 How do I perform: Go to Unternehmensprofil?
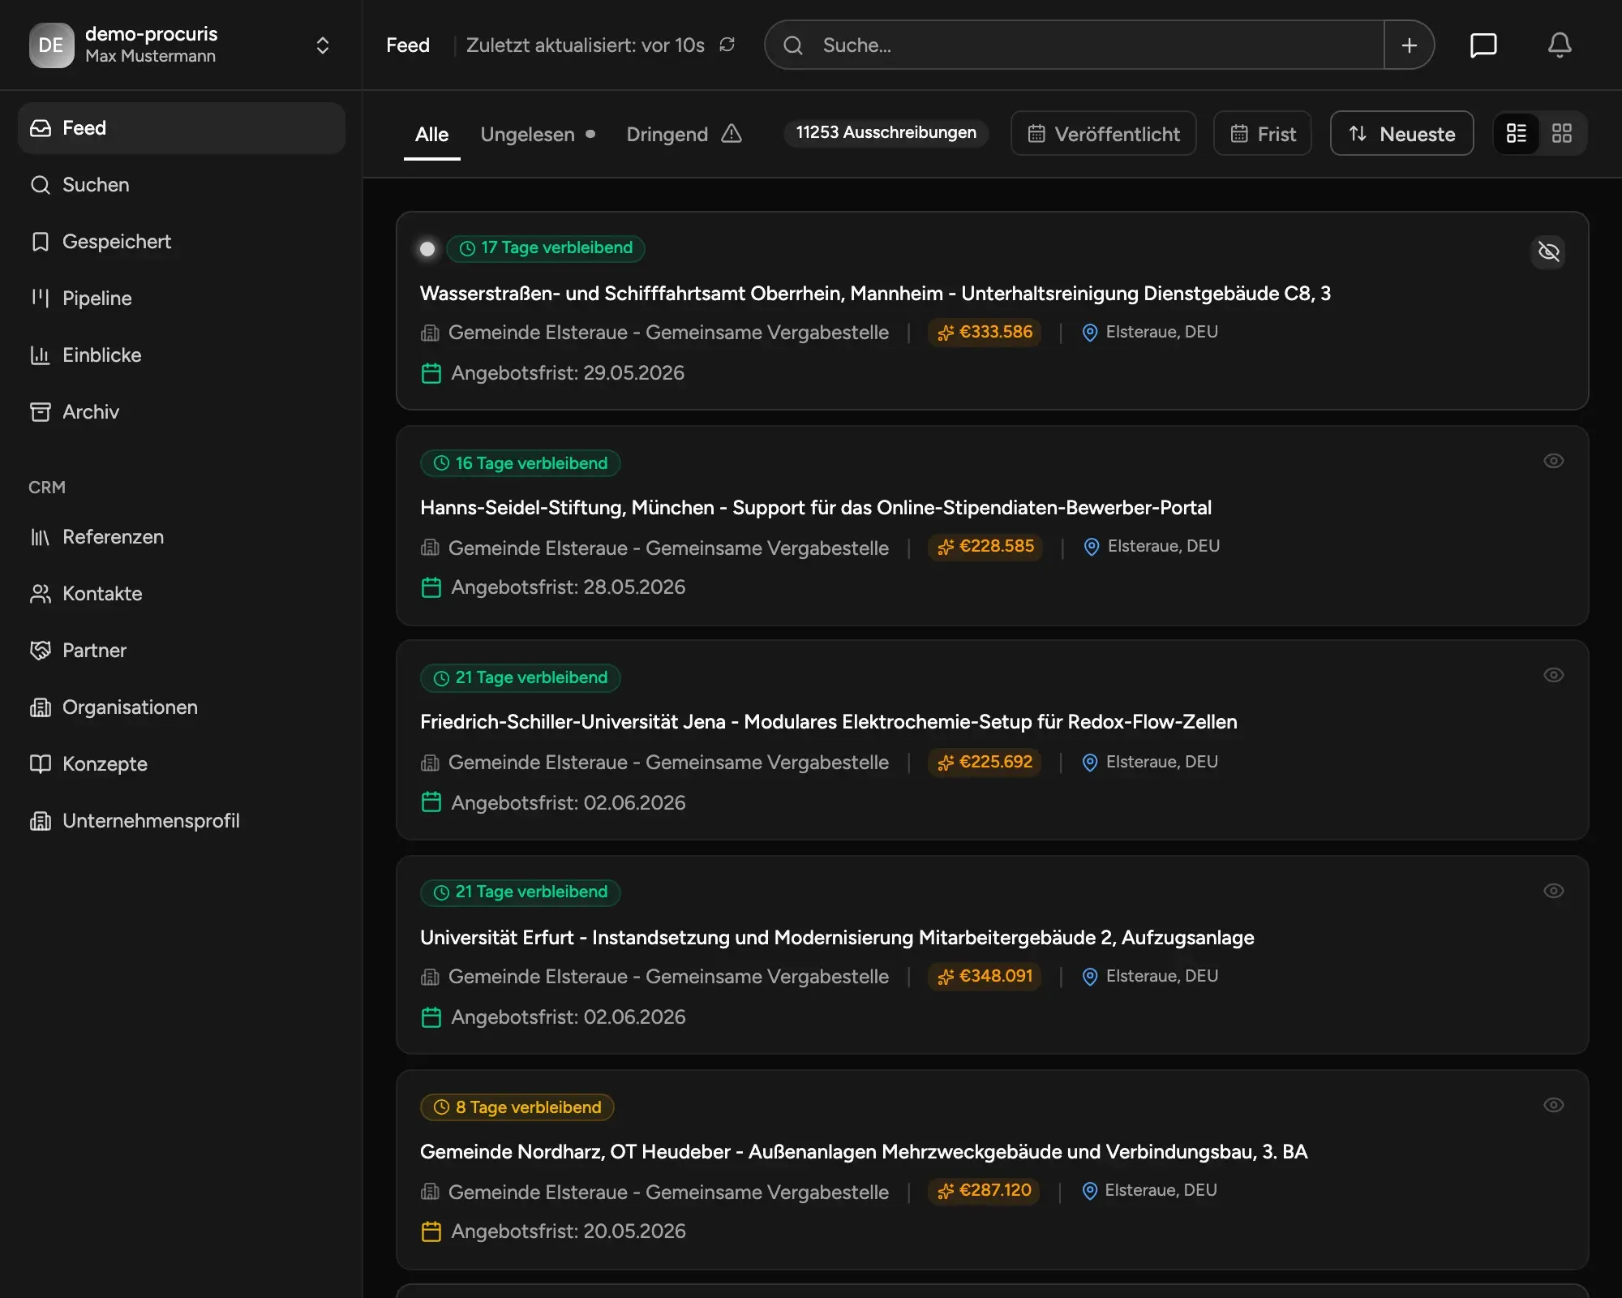tap(182, 821)
